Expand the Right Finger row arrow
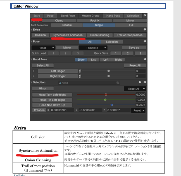The image size is (181, 176). pyautogui.click(x=34, y=76)
